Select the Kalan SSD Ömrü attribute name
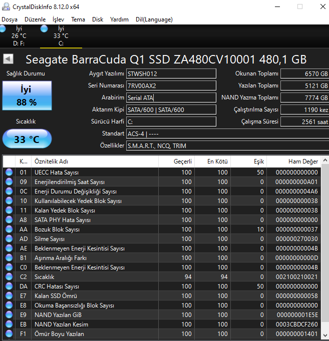Image resolution: width=329 pixels, height=341 pixels. click(56, 296)
